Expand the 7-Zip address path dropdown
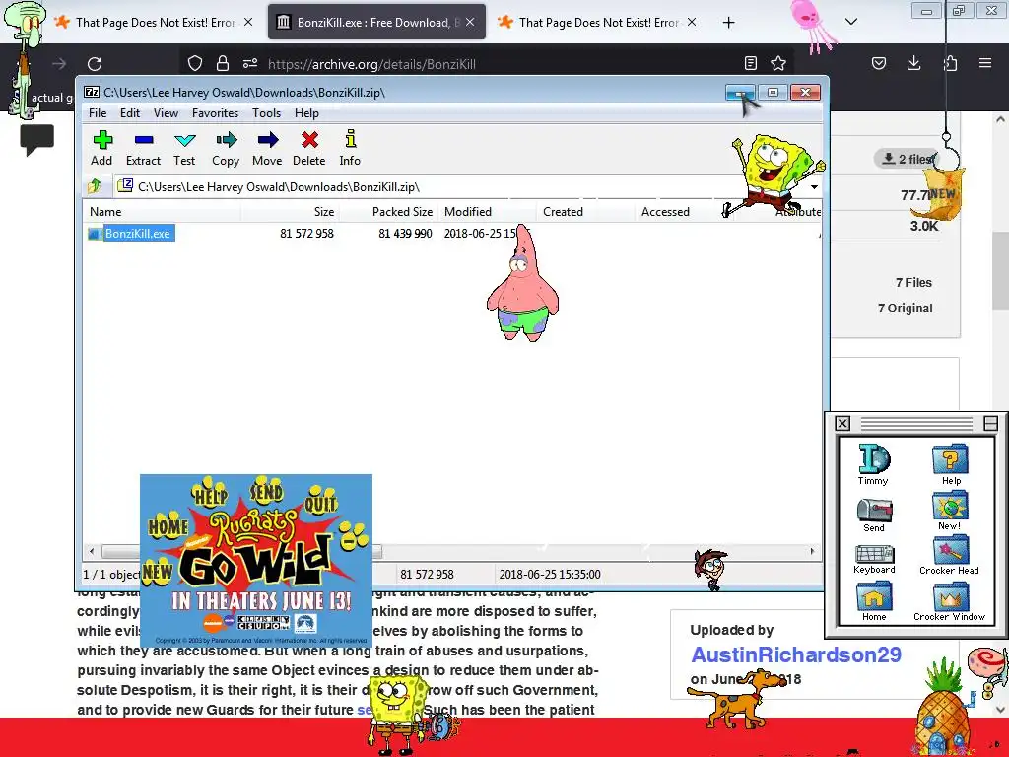The image size is (1009, 757). point(814,186)
